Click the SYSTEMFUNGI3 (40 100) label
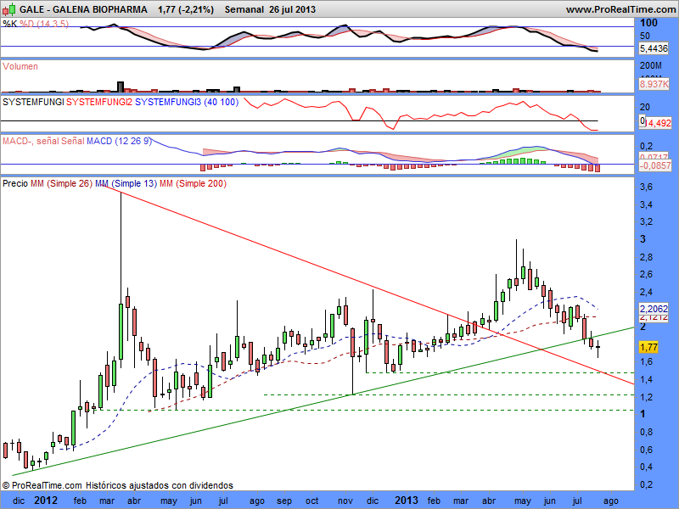This screenshot has height=509, width=679. 187,102
